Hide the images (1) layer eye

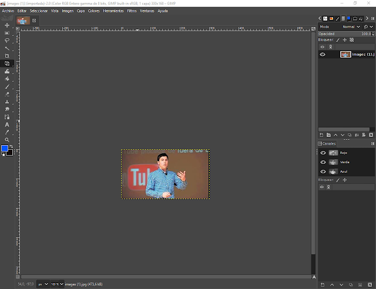pos(323,55)
